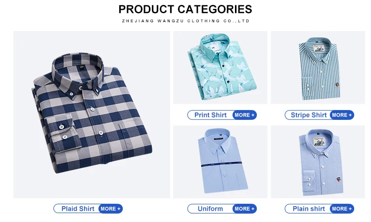Click MORE + button beside Plain shirt
The width and height of the screenshot is (371, 222).
point(342,209)
